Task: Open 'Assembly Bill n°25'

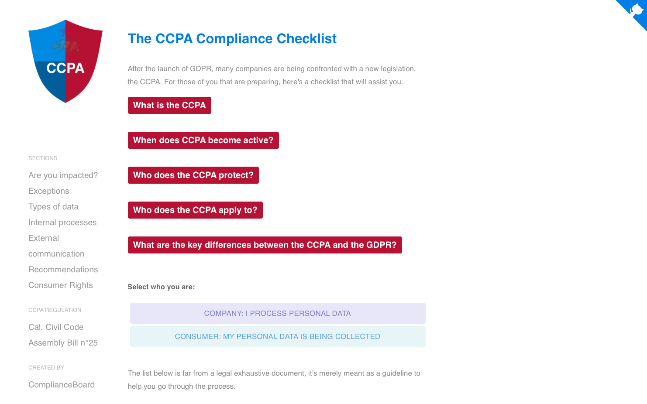Action: (x=63, y=342)
